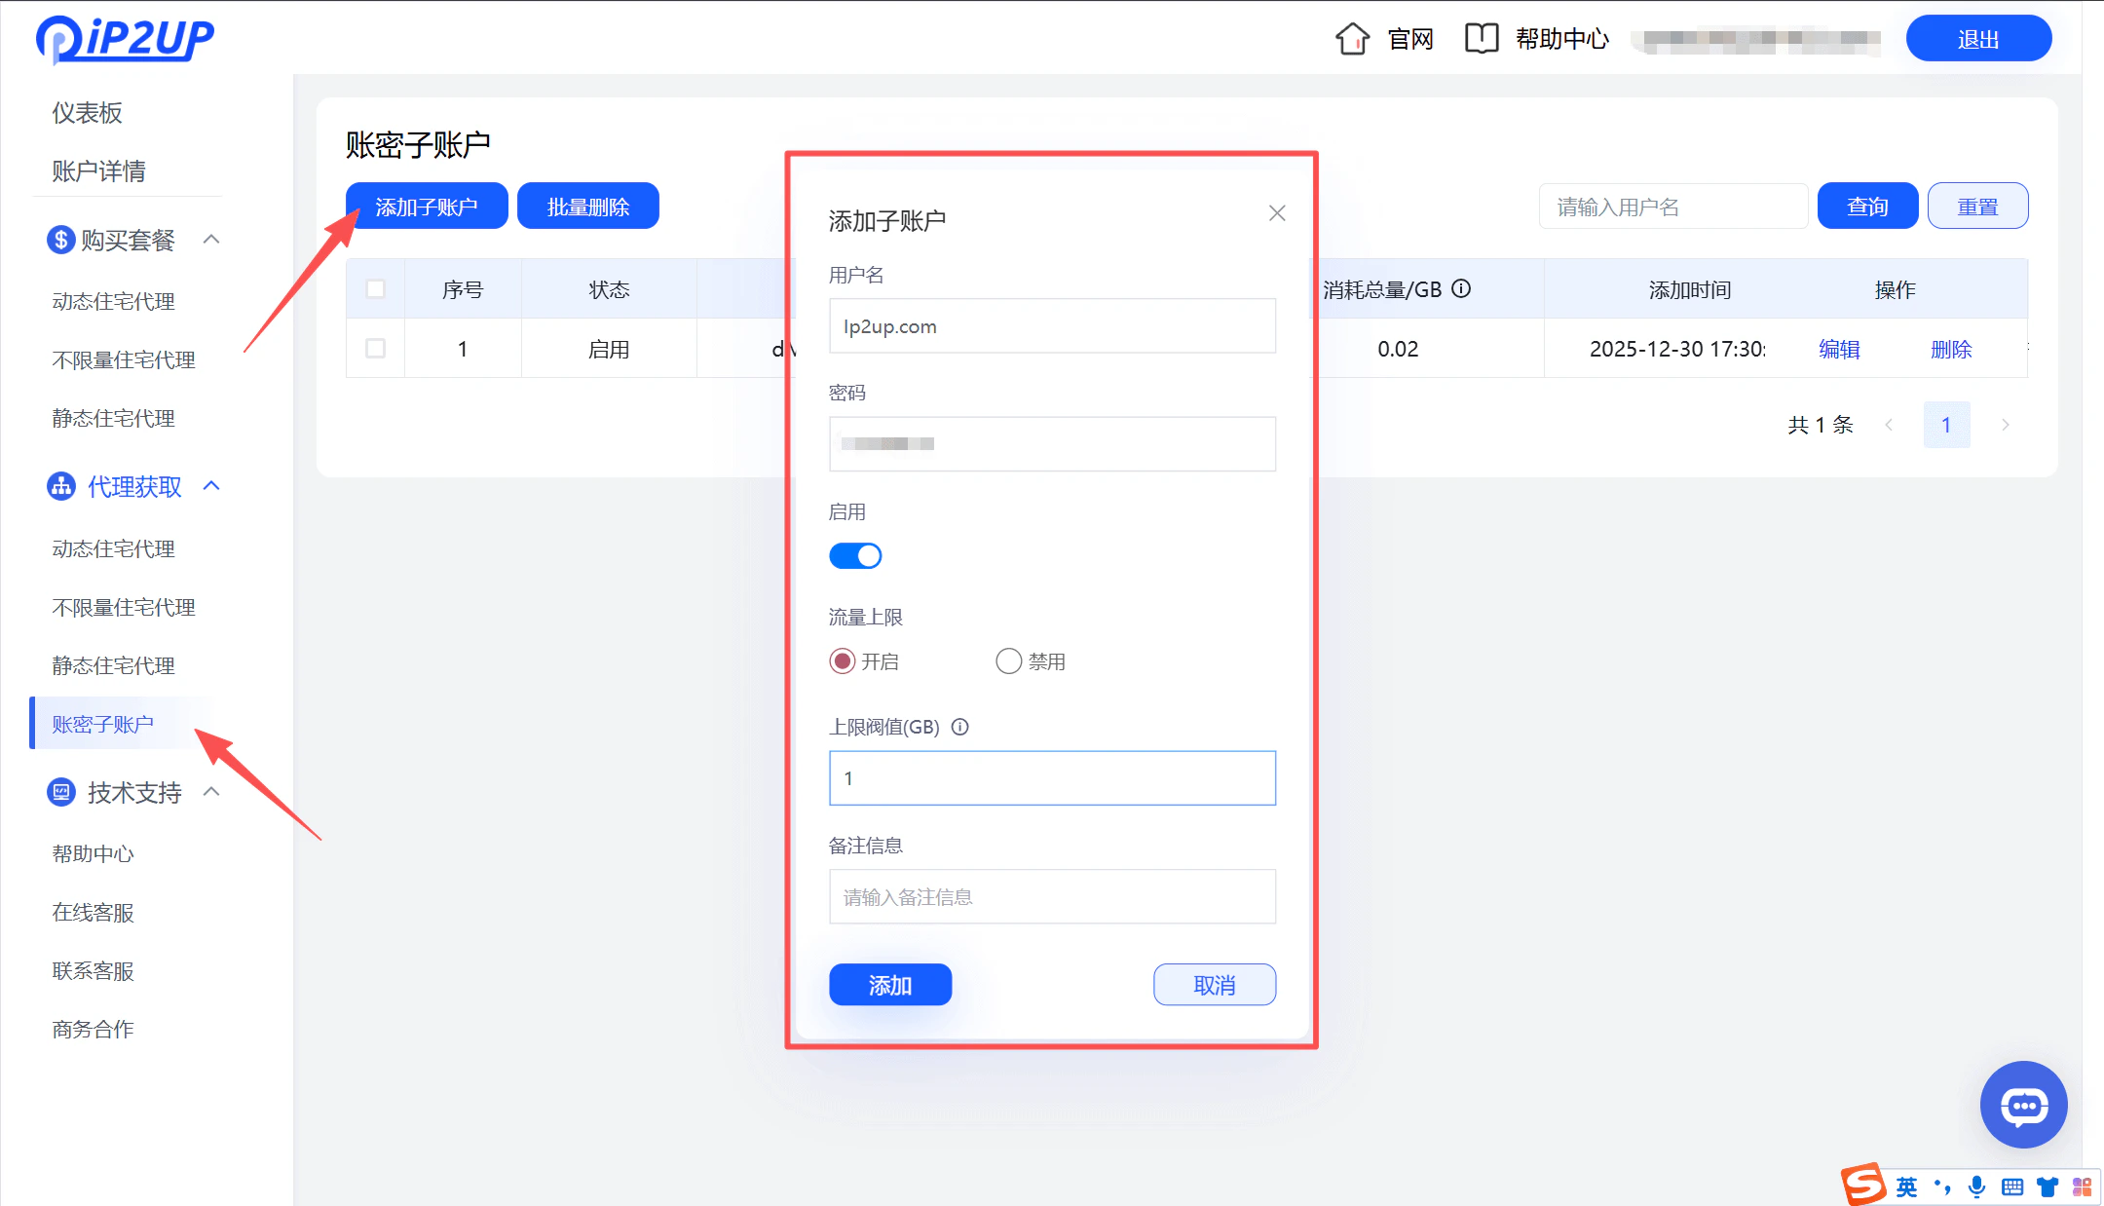Collapse the 购买套餐 section
This screenshot has width=2104, height=1206.
tap(212, 240)
